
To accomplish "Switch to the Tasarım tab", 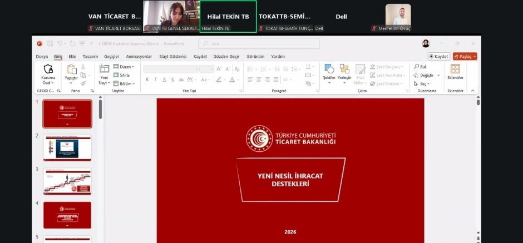I will 90,57.
